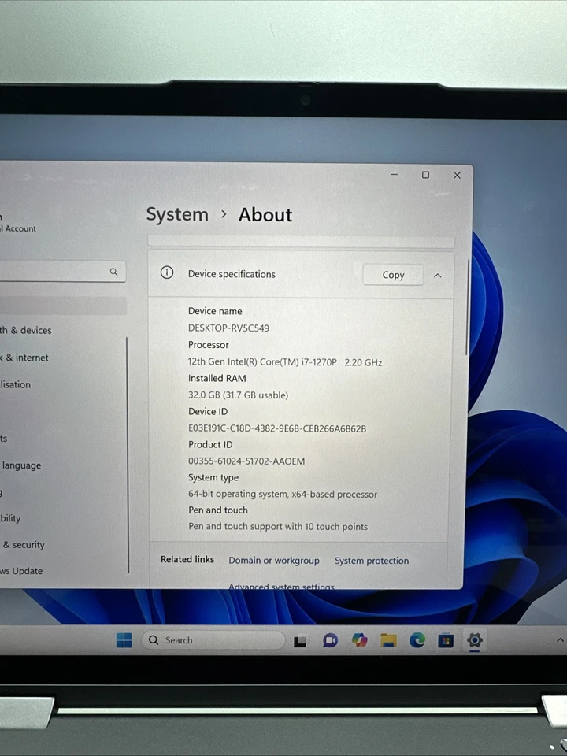This screenshot has height=756, width=567.
Task: Launch Microsoft Edge from taskbar
Action: pos(417,640)
